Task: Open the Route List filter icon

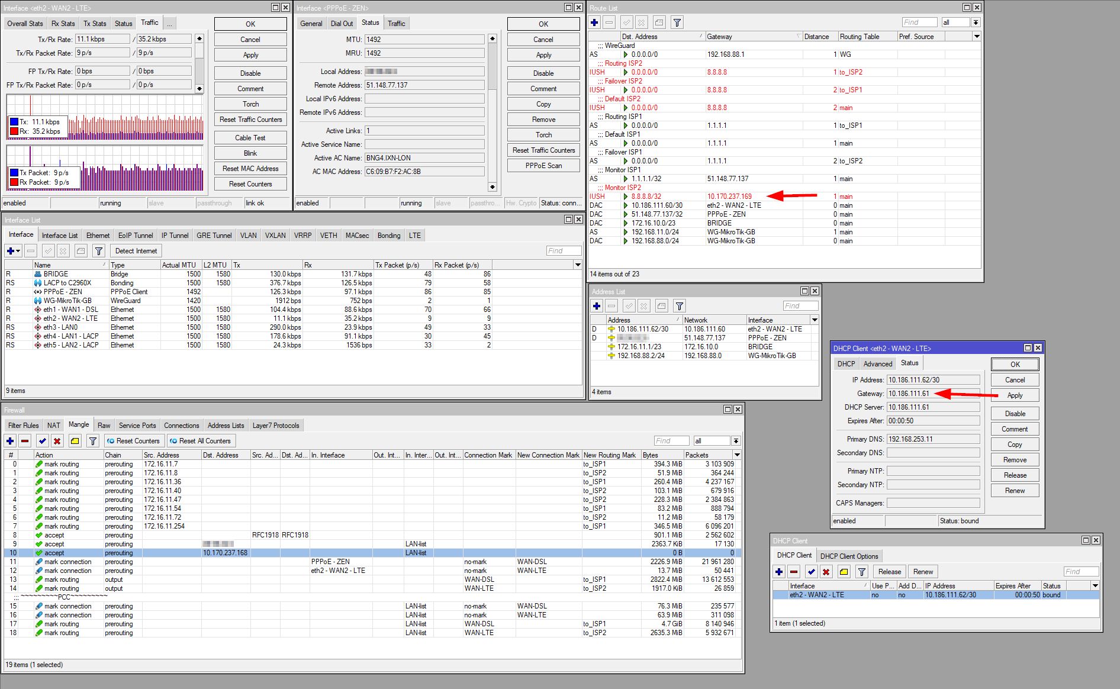Action: 677,22
